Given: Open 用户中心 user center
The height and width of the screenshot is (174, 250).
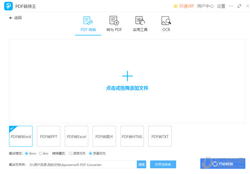Looking at the screenshot, I should [205, 6].
